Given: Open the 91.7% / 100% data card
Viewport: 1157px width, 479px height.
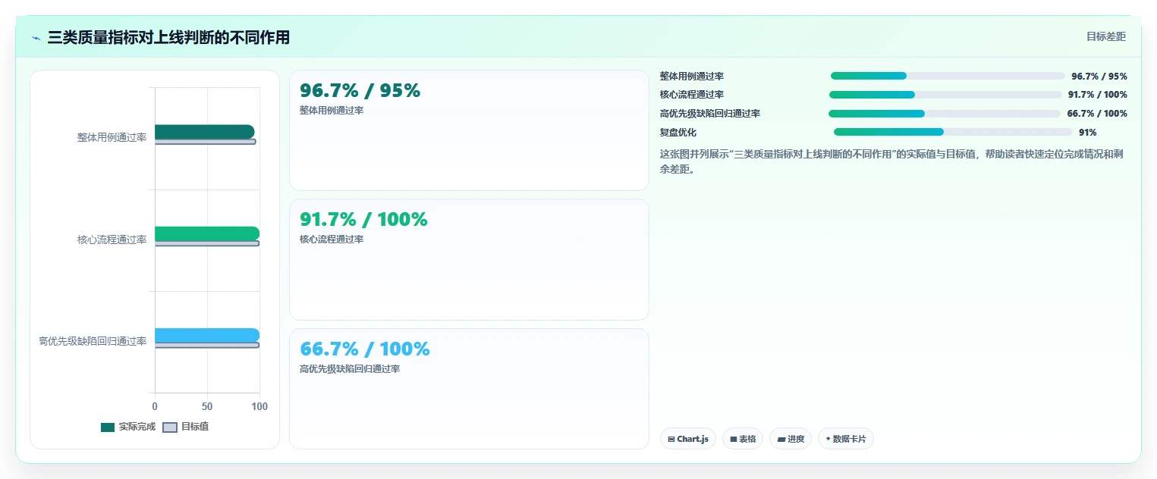Looking at the screenshot, I should [469, 259].
